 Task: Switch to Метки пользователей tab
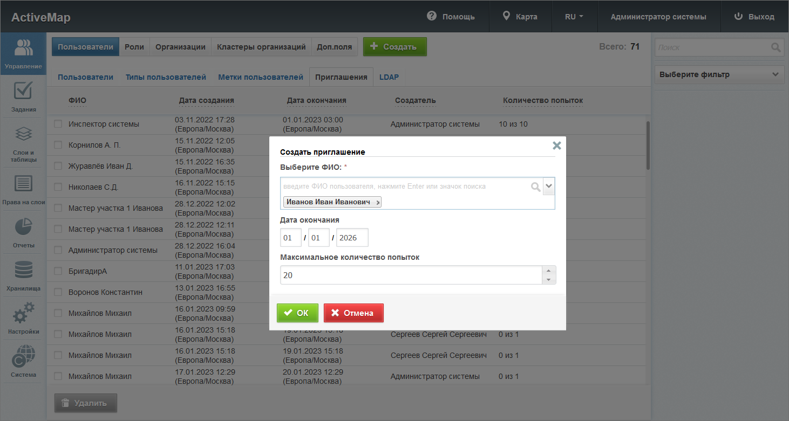click(261, 77)
